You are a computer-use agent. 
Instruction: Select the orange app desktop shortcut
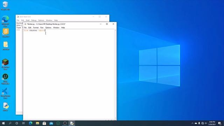(x=6, y=33)
